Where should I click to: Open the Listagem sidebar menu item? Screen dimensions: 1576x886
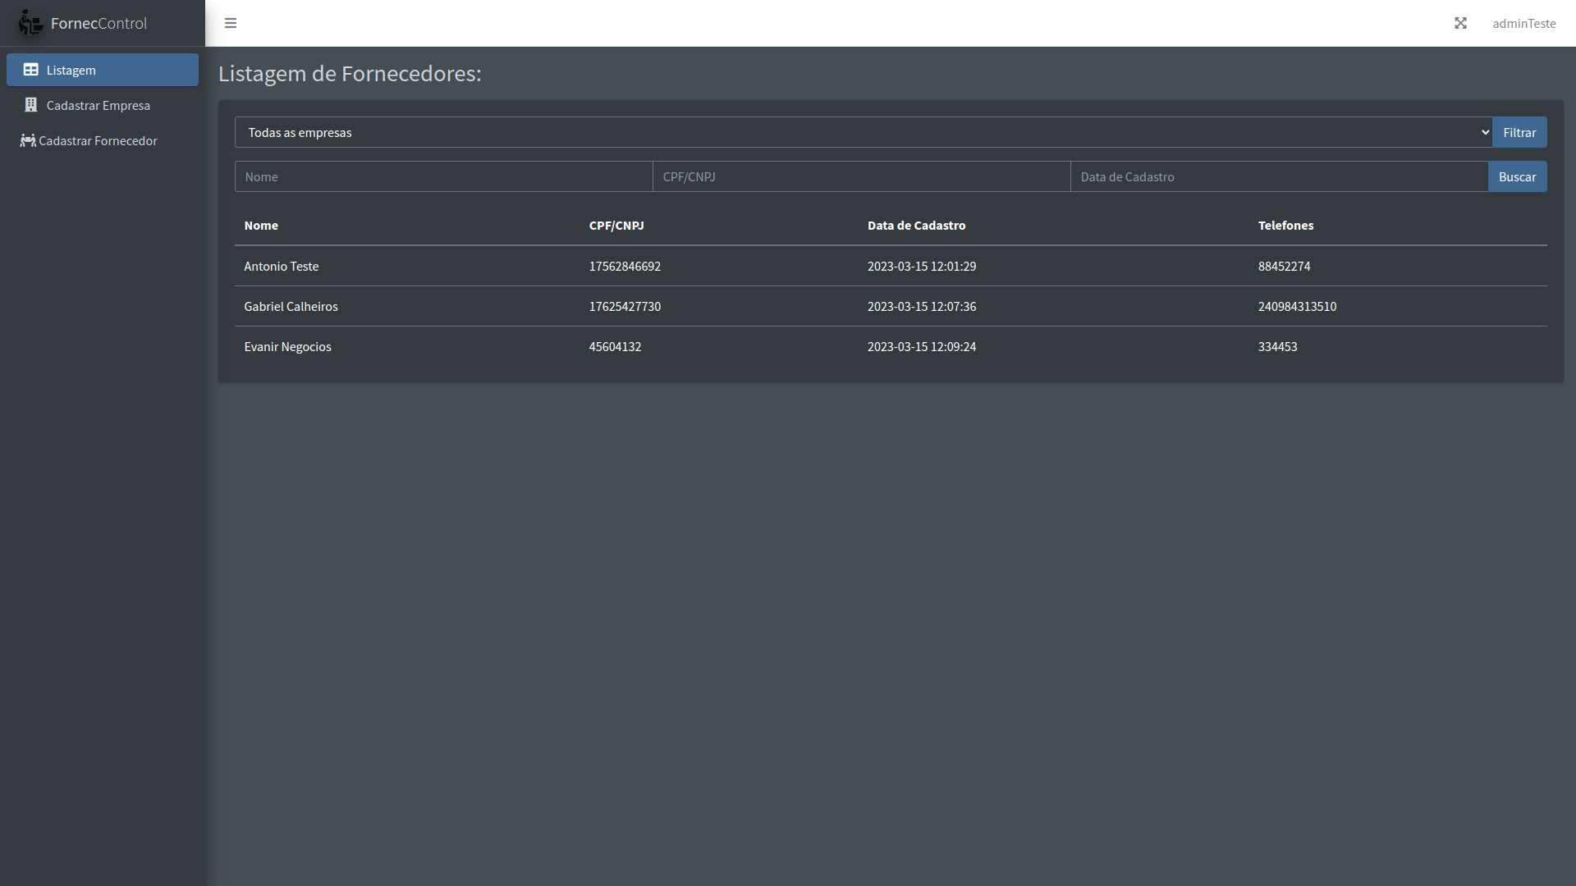103,70
